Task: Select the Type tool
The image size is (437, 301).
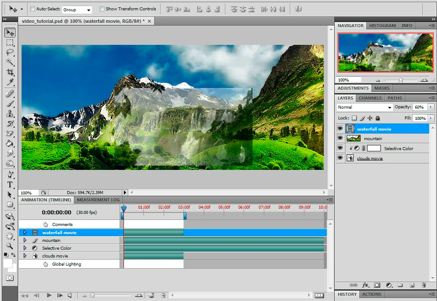Action: [x=10, y=184]
